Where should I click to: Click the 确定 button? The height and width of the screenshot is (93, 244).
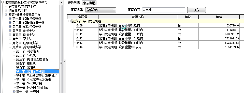(196, 10)
